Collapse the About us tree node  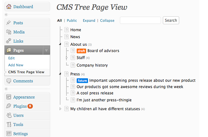[x=60, y=44]
